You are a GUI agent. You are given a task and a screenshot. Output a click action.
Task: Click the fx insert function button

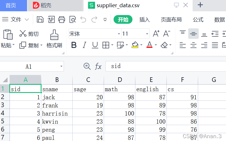[98, 66]
